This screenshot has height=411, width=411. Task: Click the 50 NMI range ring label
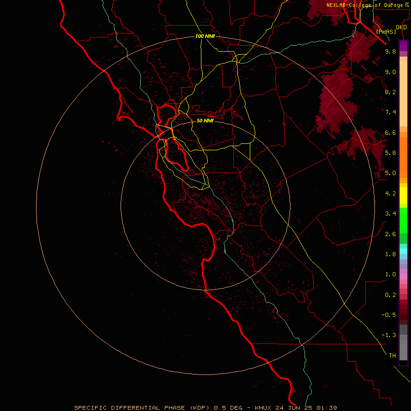tap(205, 121)
